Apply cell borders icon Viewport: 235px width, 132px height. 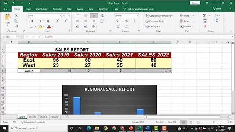click(32, 27)
